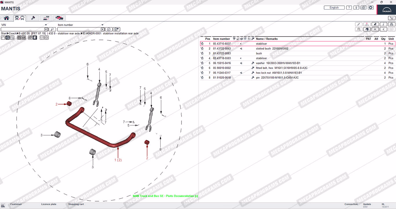Switch to the bolt/standard parts tab

[x=33, y=18]
